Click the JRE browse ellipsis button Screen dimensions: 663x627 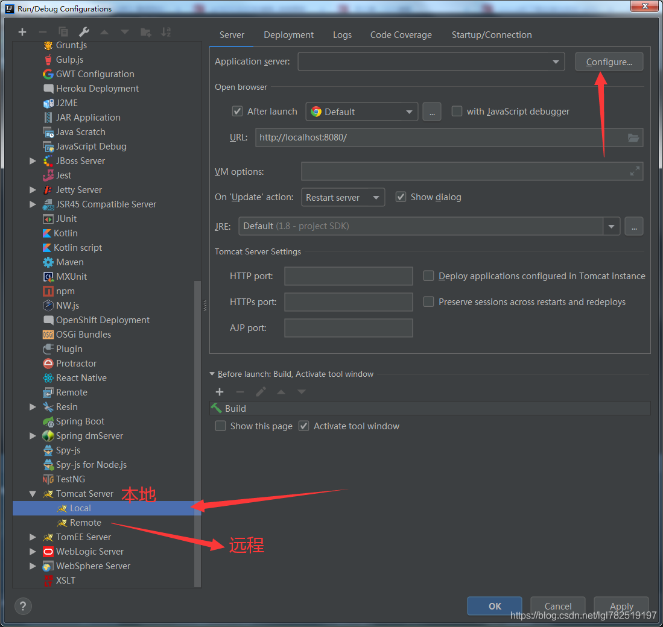[x=634, y=227]
